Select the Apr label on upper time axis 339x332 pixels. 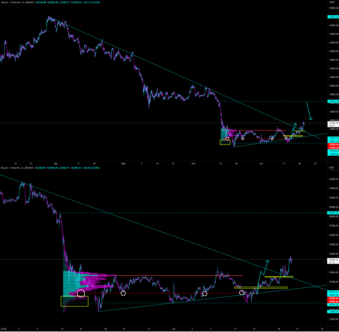tap(56, 163)
